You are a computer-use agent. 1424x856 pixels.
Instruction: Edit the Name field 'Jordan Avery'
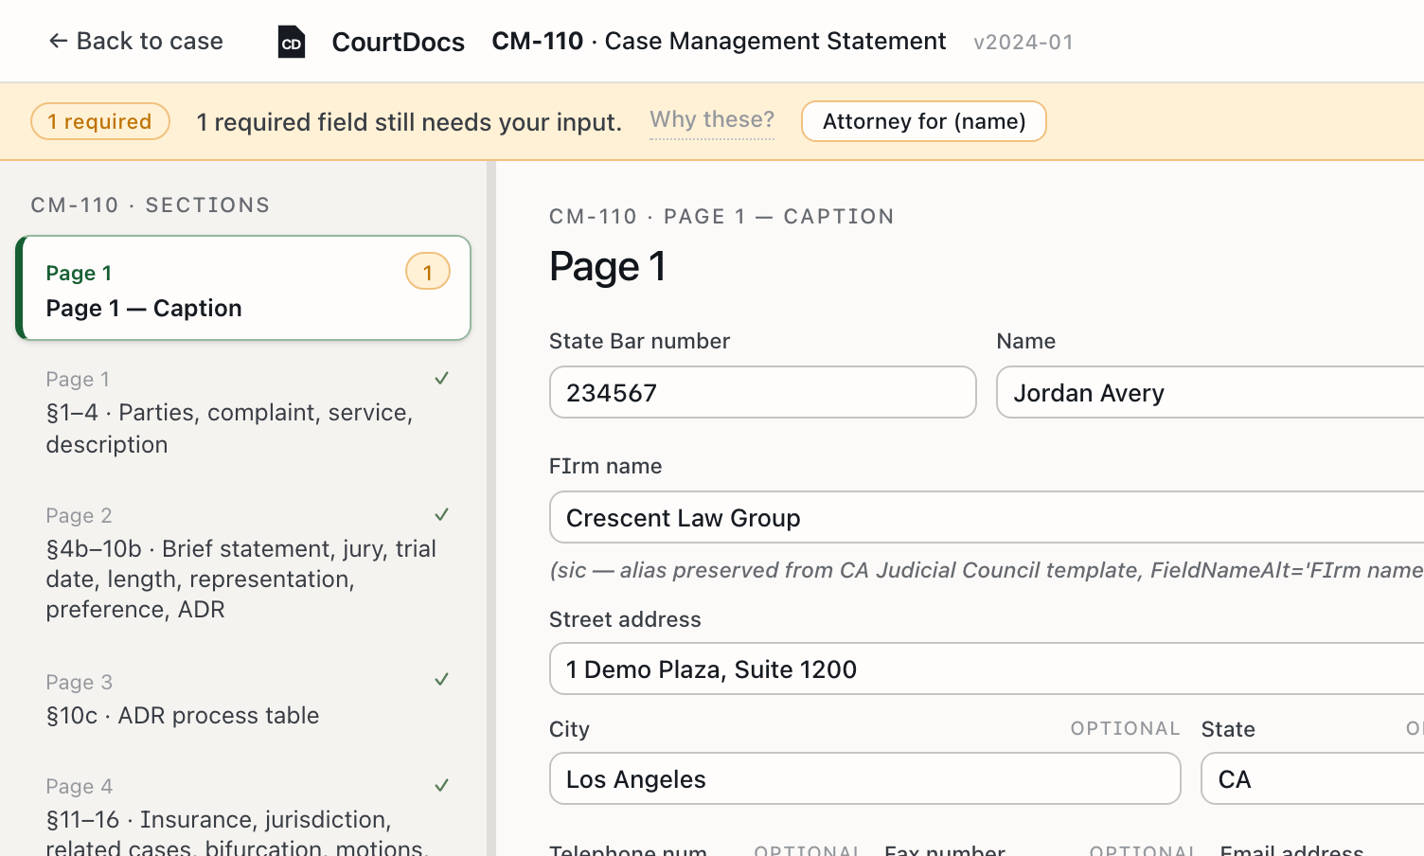point(1210,392)
